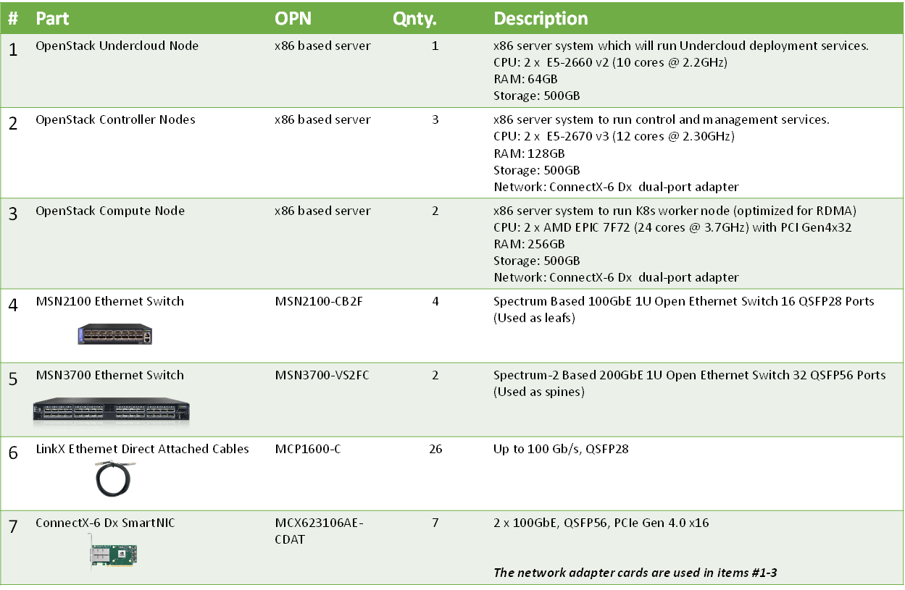Select the OpenStack Controller Nodes part name

coord(115,119)
